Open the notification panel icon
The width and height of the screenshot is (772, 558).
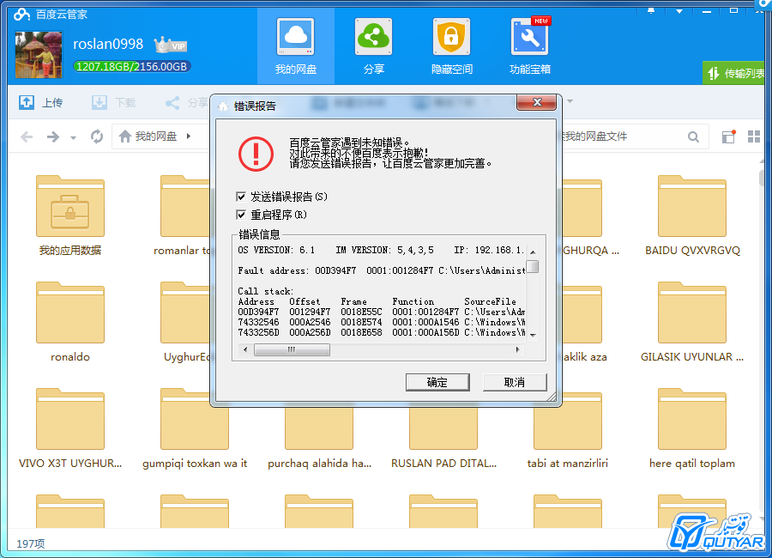728,136
